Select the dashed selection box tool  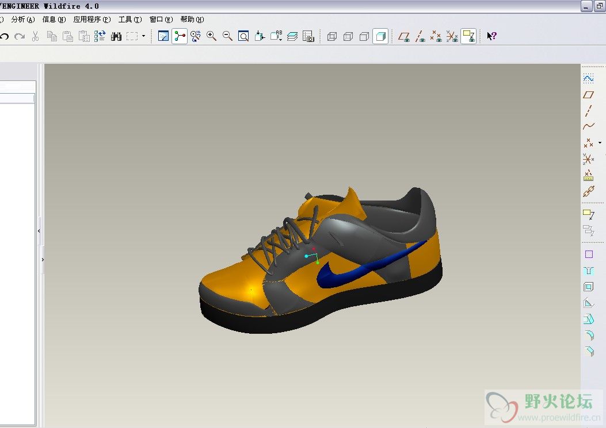(132, 36)
